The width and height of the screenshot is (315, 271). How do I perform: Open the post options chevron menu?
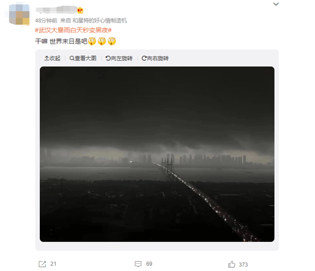[276, 4]
